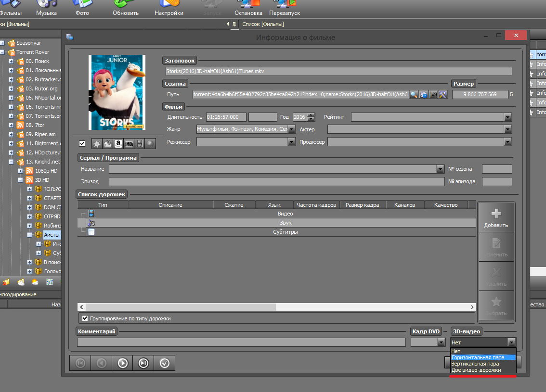Click the Добавить plus button
This screenshot has width=546, height=392.
point(496,218)
